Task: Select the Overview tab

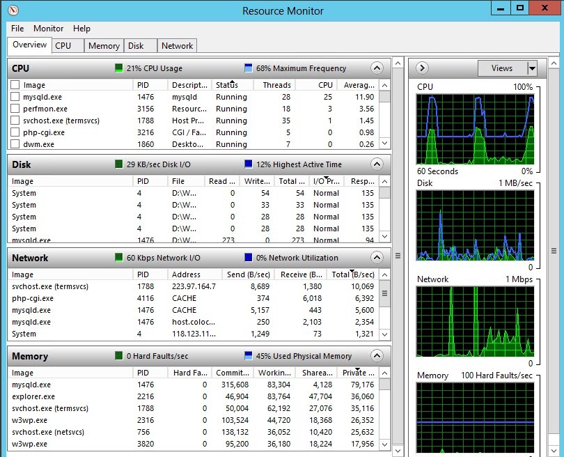Action: pyautogui.click(x=29, y=45)
